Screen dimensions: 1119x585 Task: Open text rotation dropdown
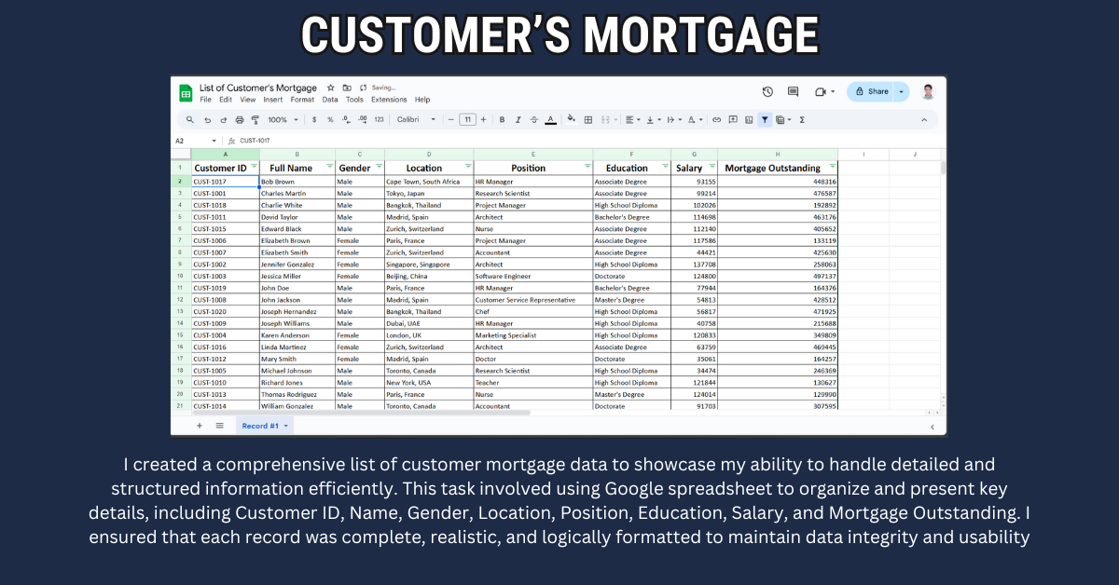pos(695,119)
